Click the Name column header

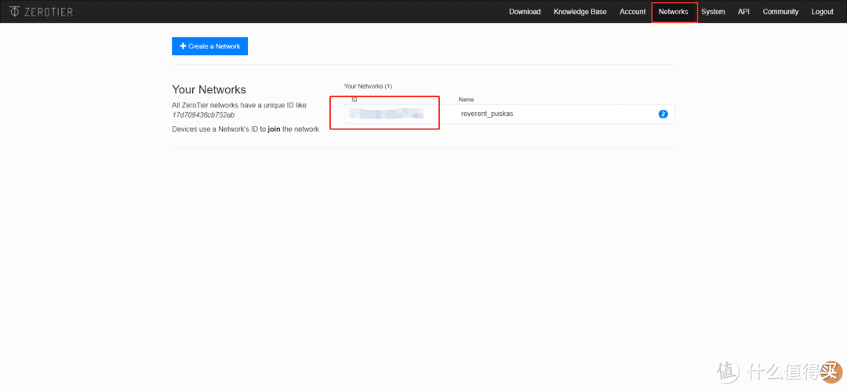pyautogui.click(x=467, y=100)
